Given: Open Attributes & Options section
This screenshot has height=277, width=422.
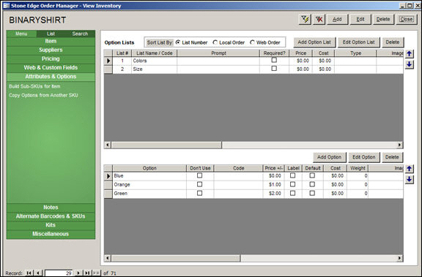Looking at the screenshot, I should click(51, 77).
